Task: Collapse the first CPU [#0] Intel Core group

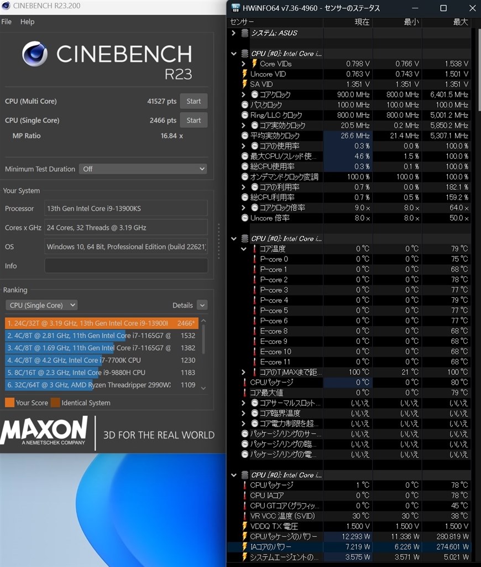Action: pyautogui.click(x=234, y=54)
